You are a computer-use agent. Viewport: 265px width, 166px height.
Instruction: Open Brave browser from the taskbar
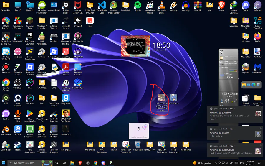[x=80, y=163]
